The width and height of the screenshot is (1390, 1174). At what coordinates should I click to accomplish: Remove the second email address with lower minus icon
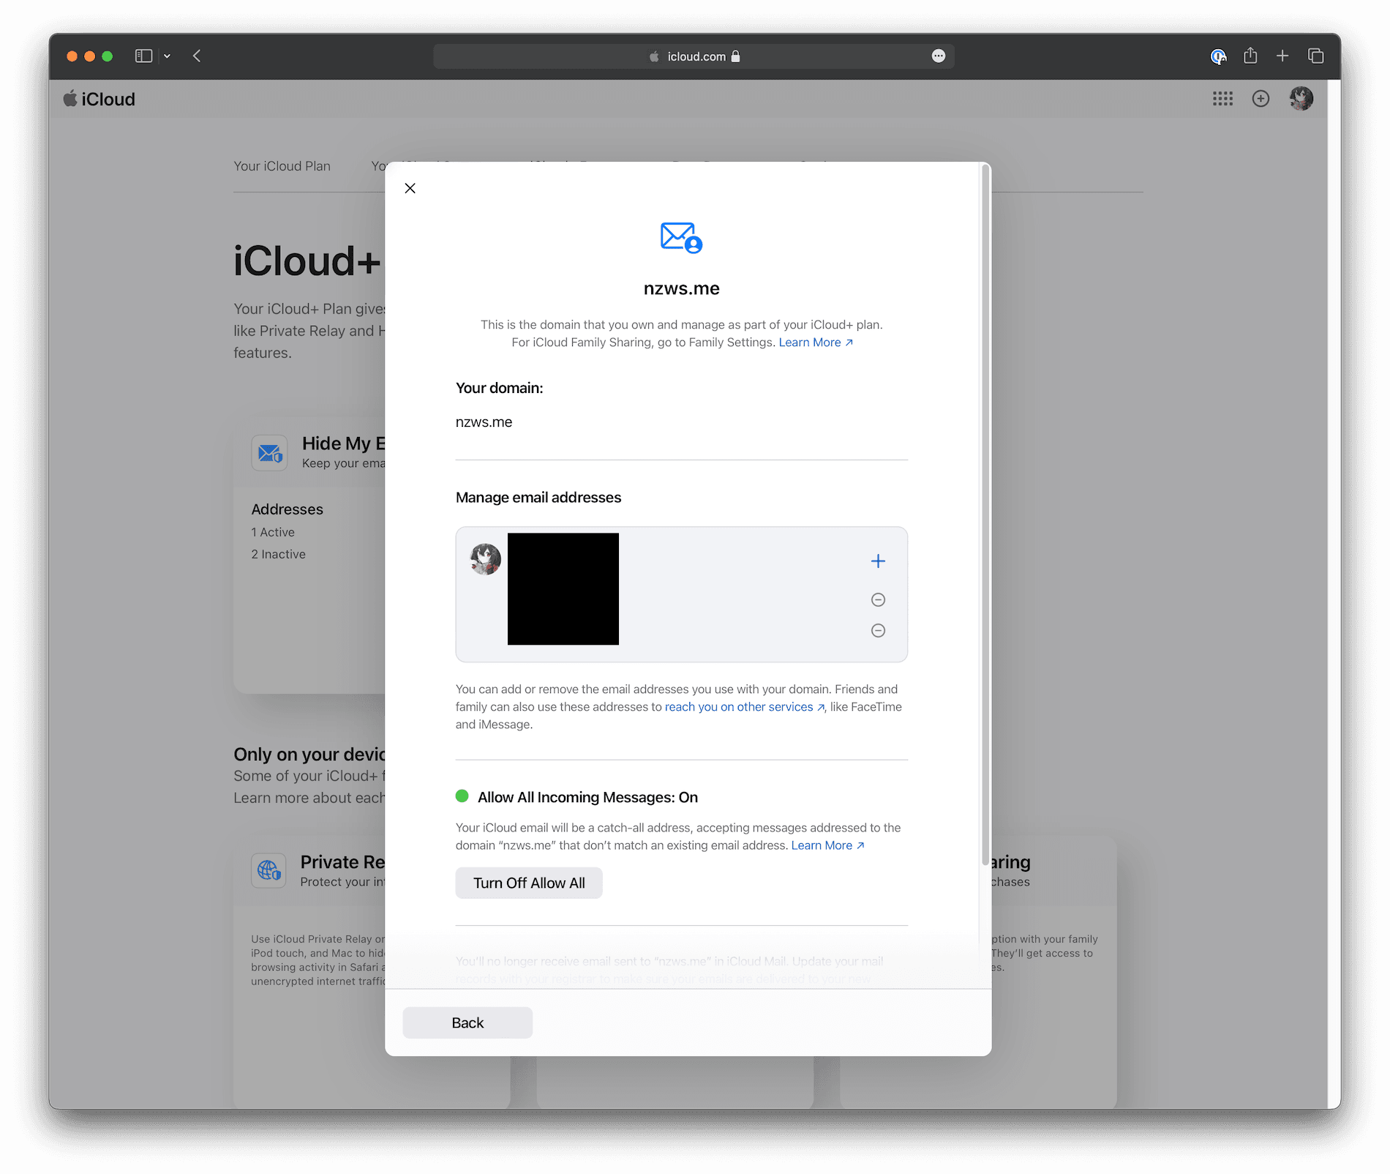click(x=878, y=630)
